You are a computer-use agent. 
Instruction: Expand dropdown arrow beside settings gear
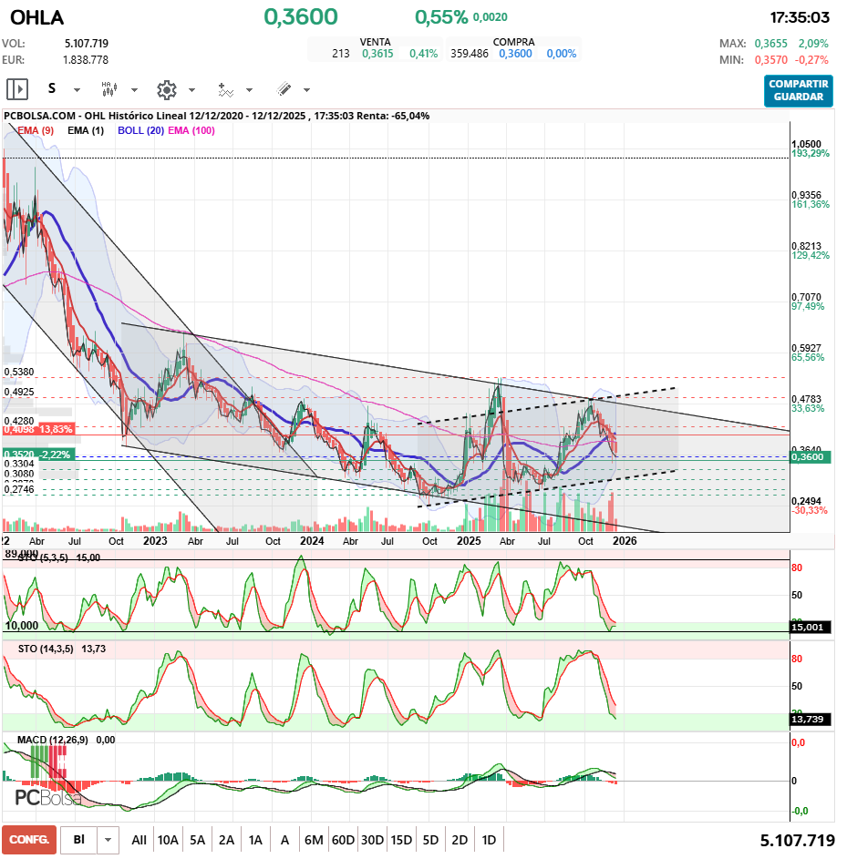point(191,90)
